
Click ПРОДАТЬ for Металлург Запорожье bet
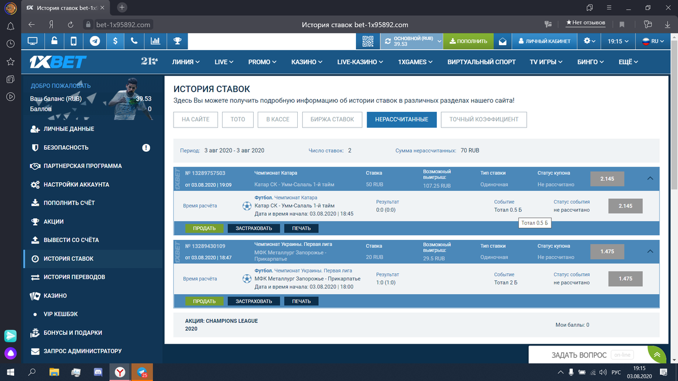(204, 301)
